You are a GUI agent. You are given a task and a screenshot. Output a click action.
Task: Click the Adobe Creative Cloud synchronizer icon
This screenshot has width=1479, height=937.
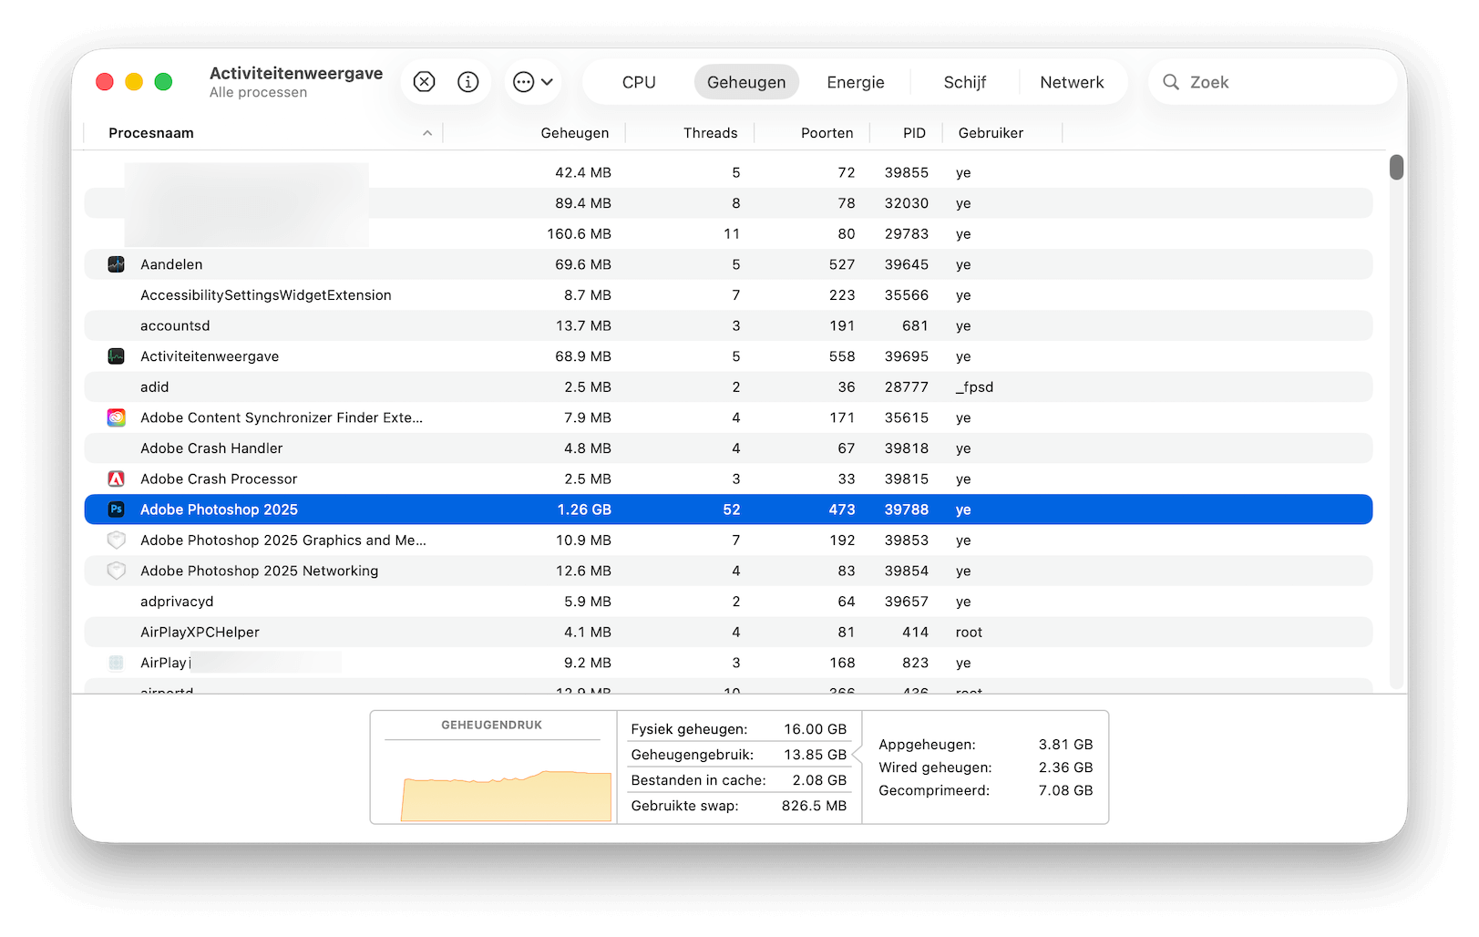tap(116, 417)
